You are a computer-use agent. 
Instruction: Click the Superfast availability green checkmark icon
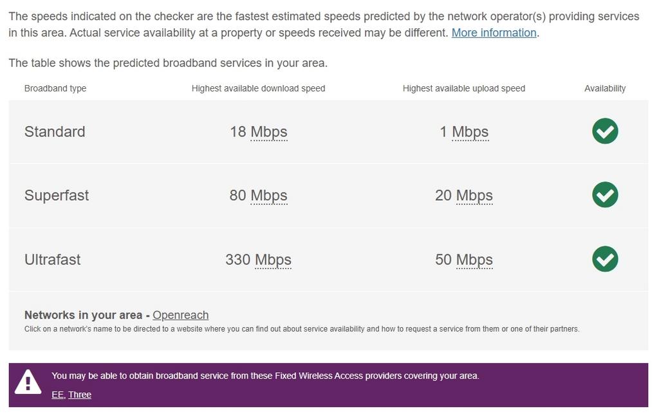tap(605, 195)
